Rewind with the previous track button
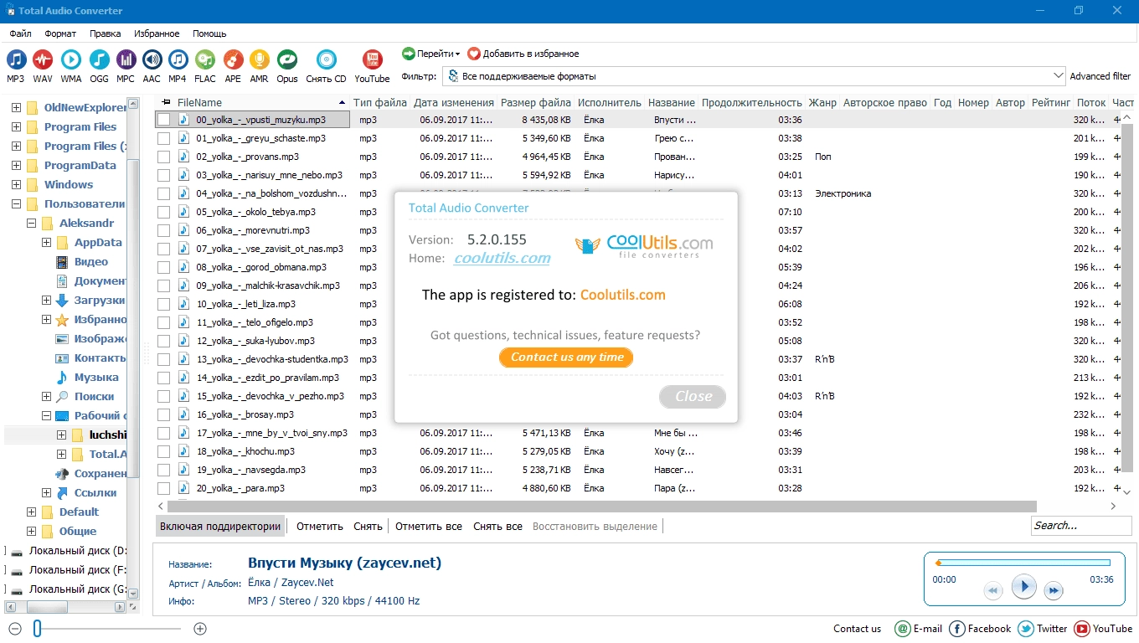 tap(993, 590)
